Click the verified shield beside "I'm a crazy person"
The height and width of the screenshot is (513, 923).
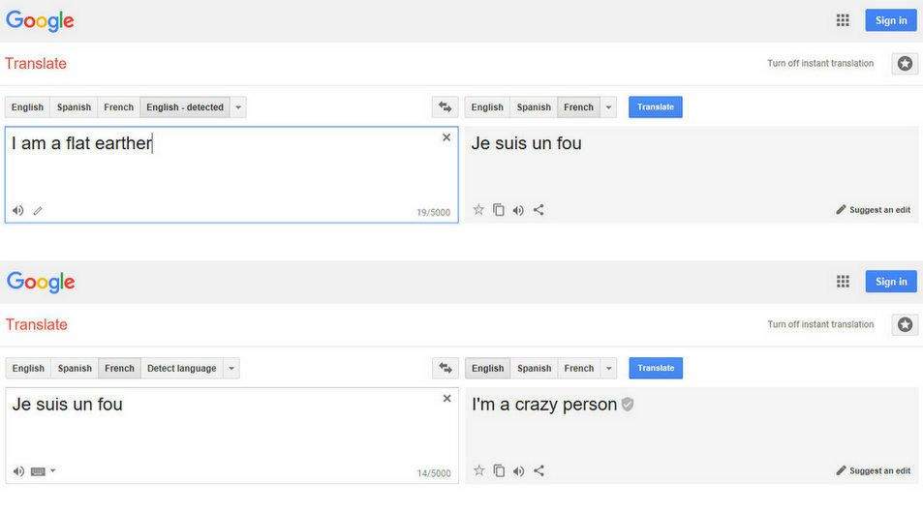coord(628,405)
